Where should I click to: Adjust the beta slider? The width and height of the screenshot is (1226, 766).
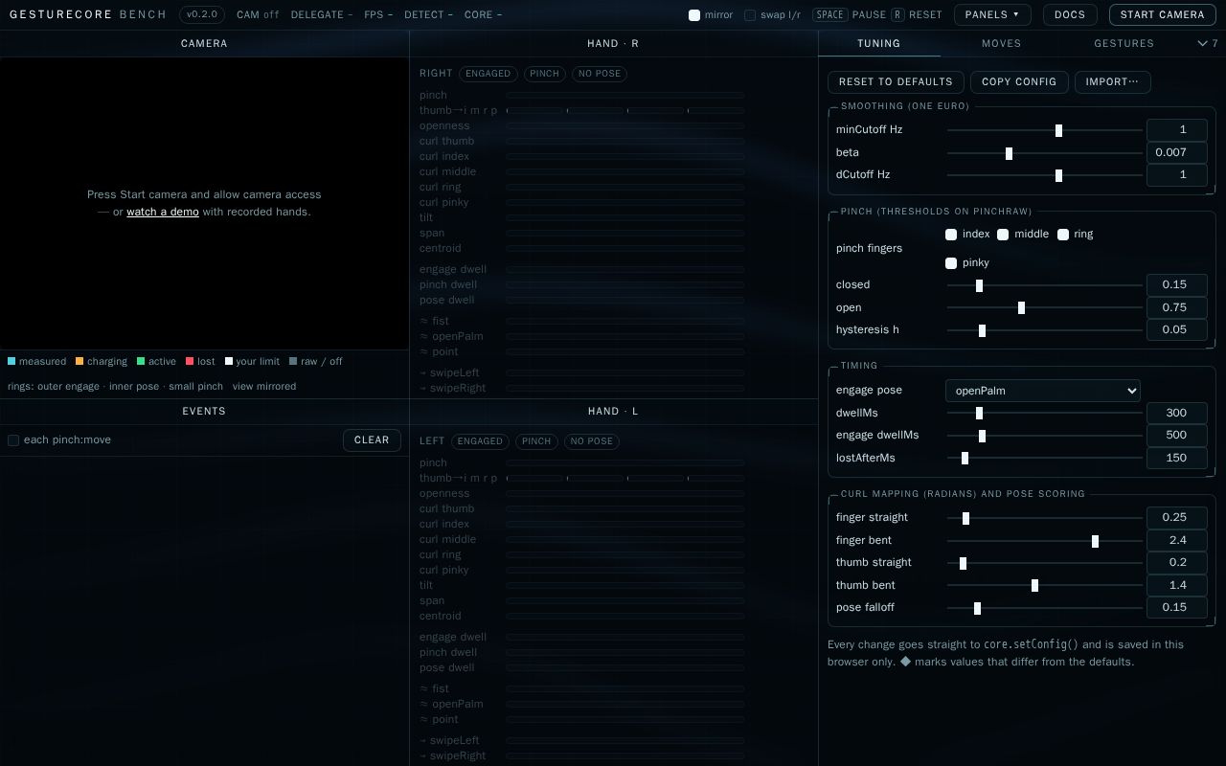coord(1044,153)
